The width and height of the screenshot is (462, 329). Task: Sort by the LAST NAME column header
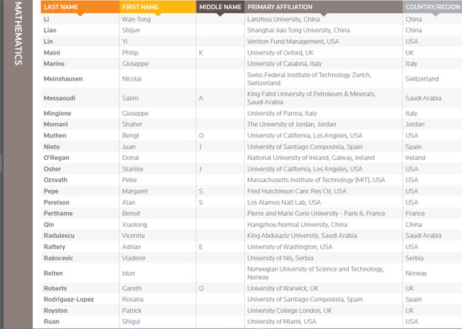pyautogui.click(x=80, y=7)
